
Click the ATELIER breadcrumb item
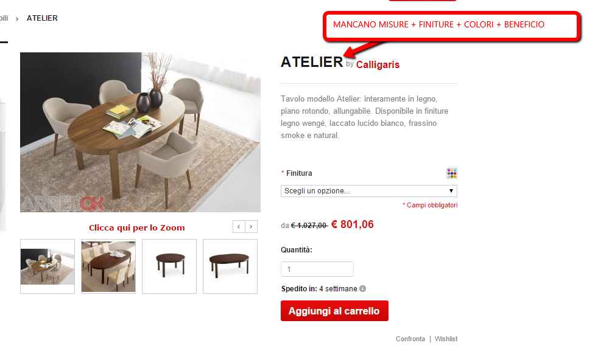[42, 18]
